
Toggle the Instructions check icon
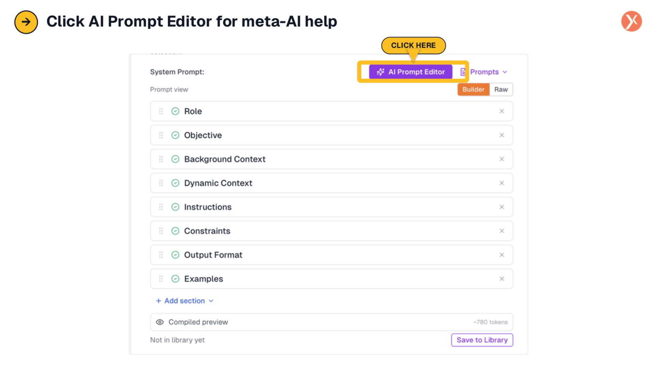pyautogui.click(x=175, y=207)
